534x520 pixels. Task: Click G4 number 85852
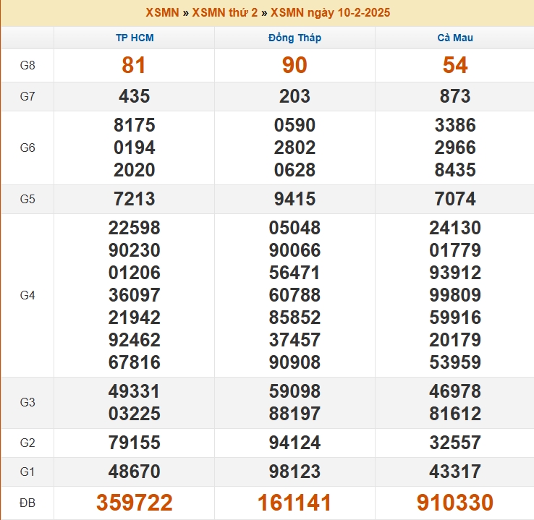point(294,317)
